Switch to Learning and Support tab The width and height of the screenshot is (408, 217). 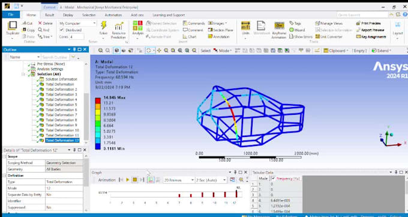[169, 15]
